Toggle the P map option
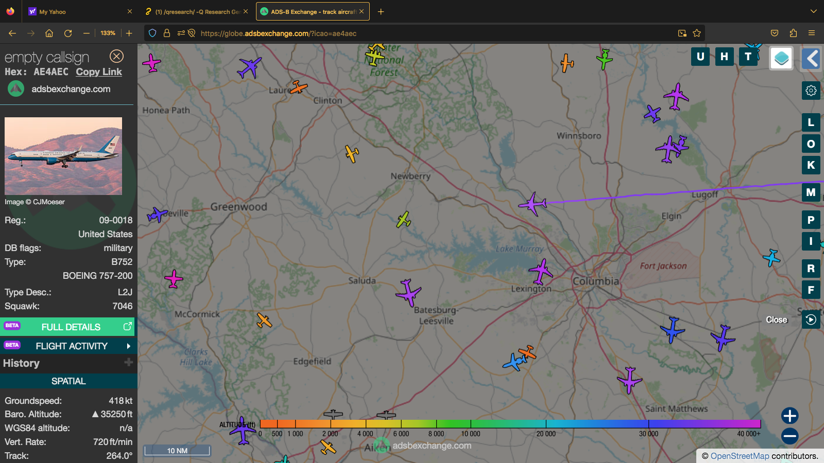This screenshot has width=824, height=463. coord(811,220)
